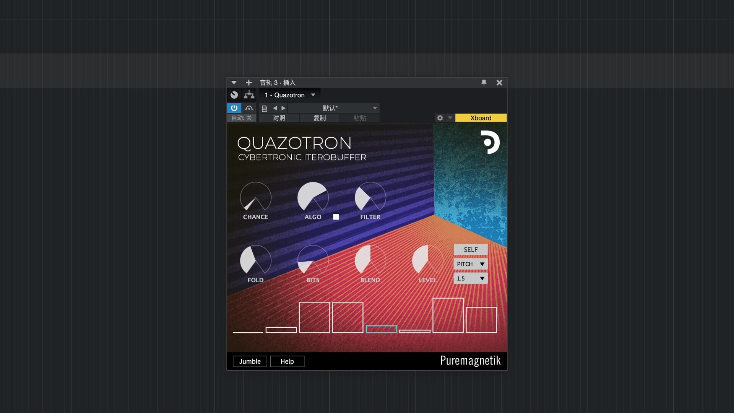The image size is (734, 413).
Task: Pin the plugin window
Action: click(x=484, y=83)
